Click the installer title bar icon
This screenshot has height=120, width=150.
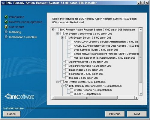tap(3, 3)
